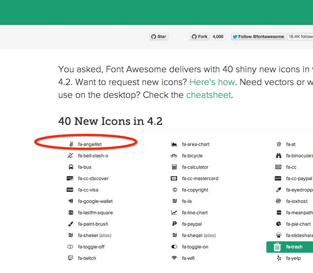This screenshot has height=273, width=313.
Task: Open the fa-area-chart text link
Action: [196, 144]
